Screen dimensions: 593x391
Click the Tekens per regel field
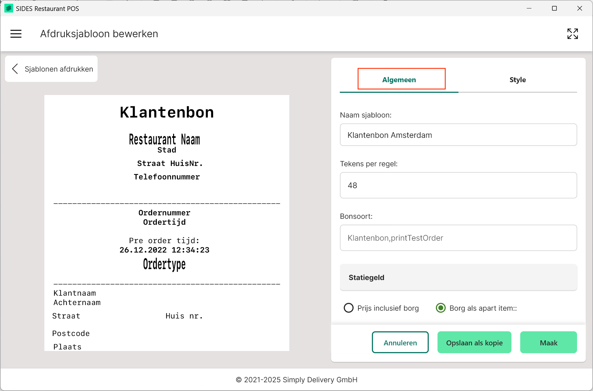coord(458,185)
